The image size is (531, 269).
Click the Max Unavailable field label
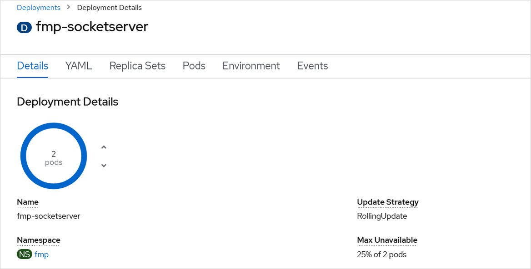[x=387, y=240]
